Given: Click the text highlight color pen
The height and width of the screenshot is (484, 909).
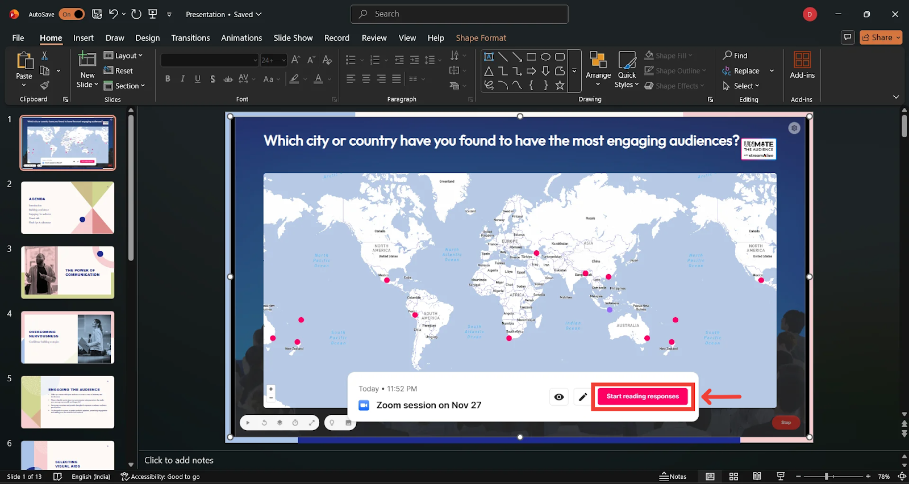Looking at the screenshot, I should [294, 79].
